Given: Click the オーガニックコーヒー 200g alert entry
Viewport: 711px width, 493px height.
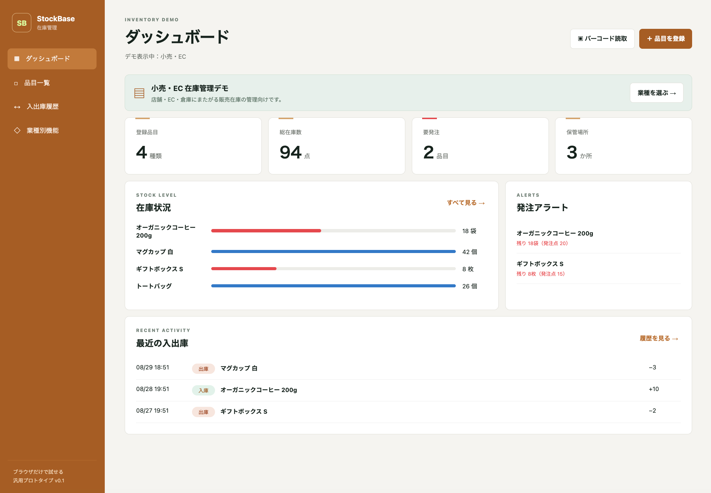Looking at the screenshot, I should click(x=598, y=238).
